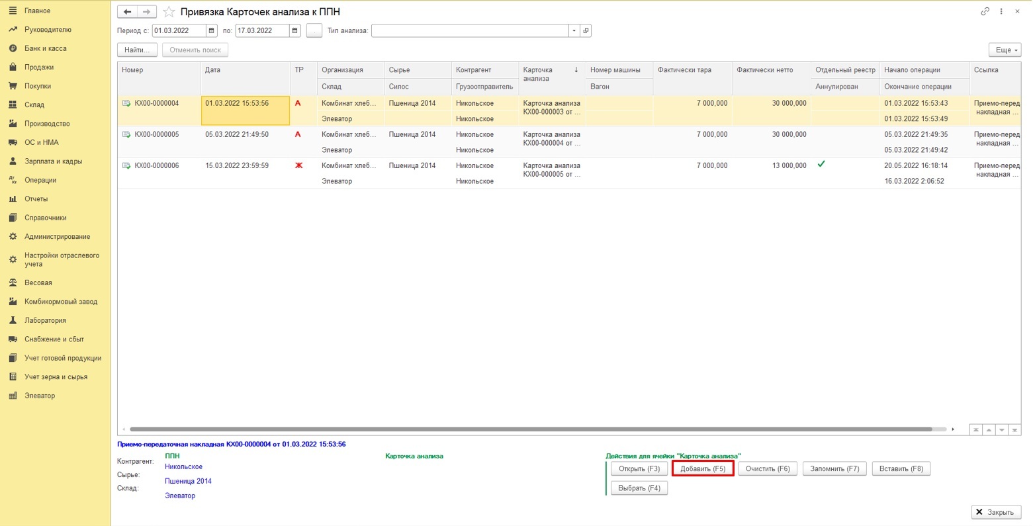Click the Вставить (F8) button
The height and width of the screenshot is (526, 1033).
[901, 468]
